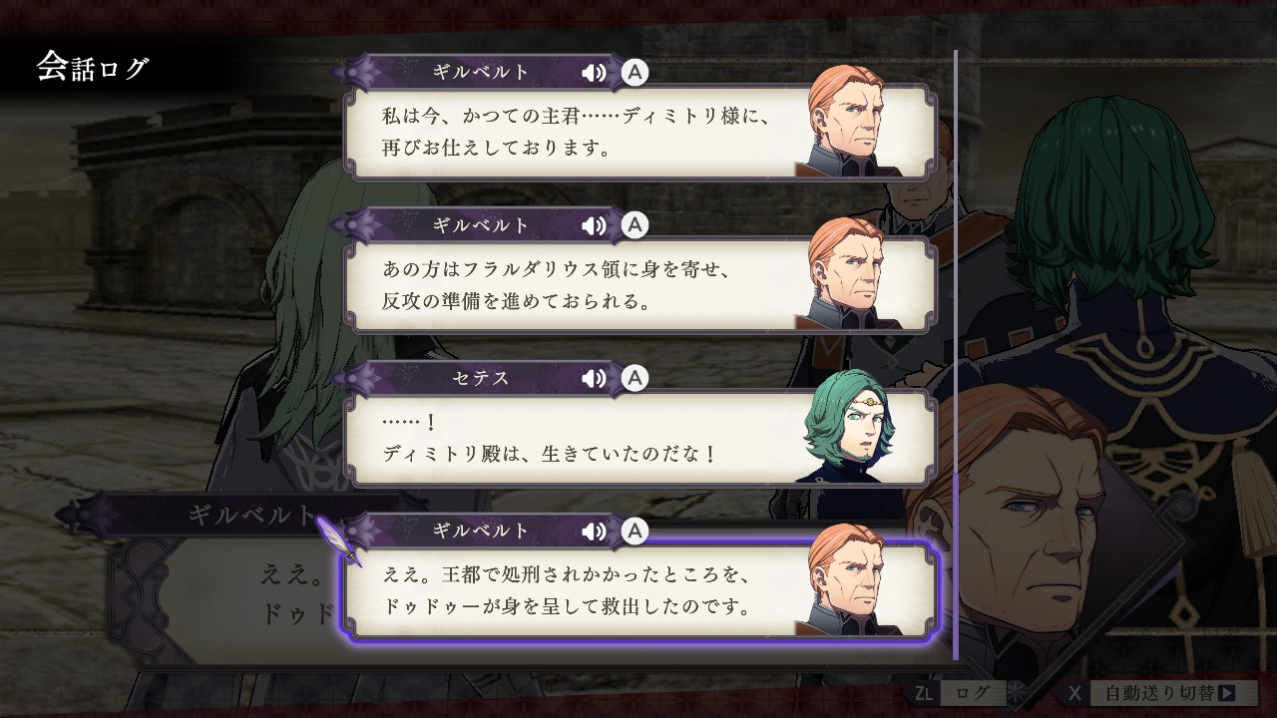Click the X button icon for auto-advance
Viewport: 1277px width, 718px height.
coord(1073,692)
